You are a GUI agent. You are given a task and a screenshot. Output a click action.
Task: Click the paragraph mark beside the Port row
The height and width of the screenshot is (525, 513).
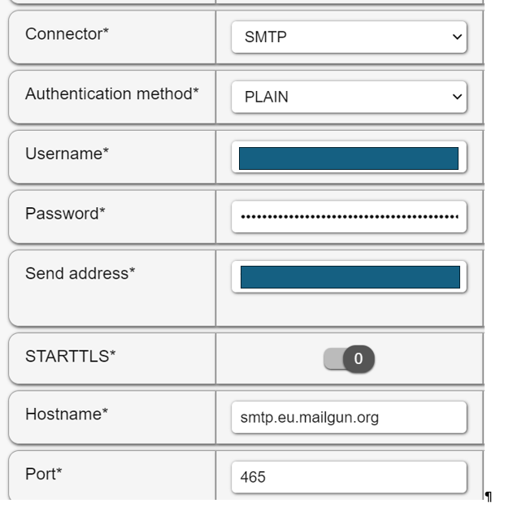point(489,497)
